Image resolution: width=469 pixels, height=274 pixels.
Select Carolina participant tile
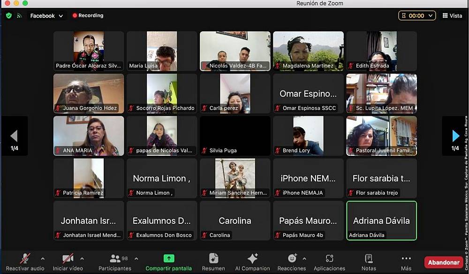coord(235,221)
